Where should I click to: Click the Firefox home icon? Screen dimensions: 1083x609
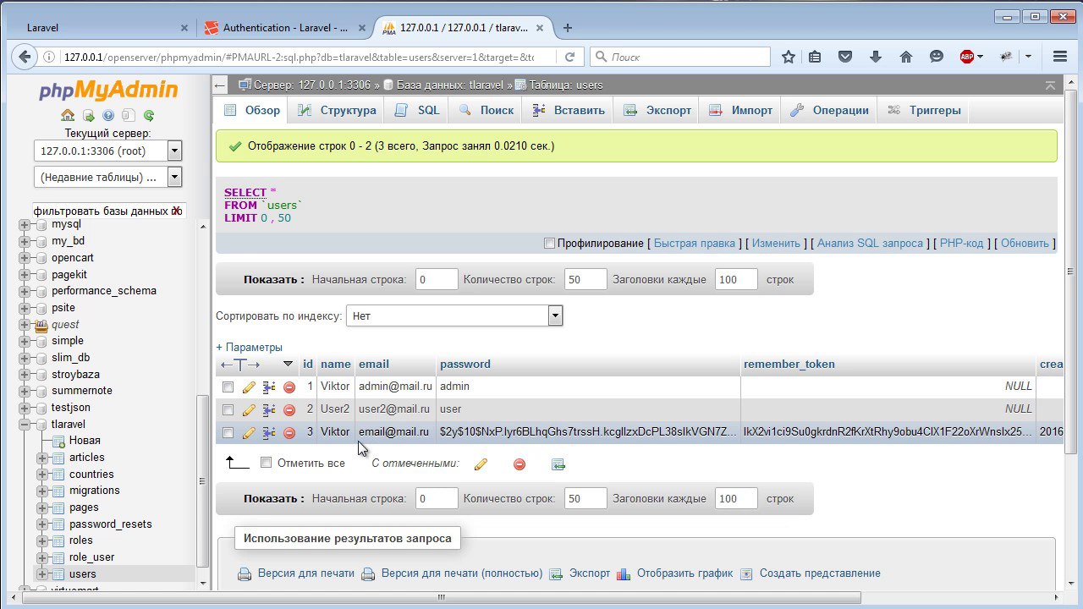(x=906, y=57)
